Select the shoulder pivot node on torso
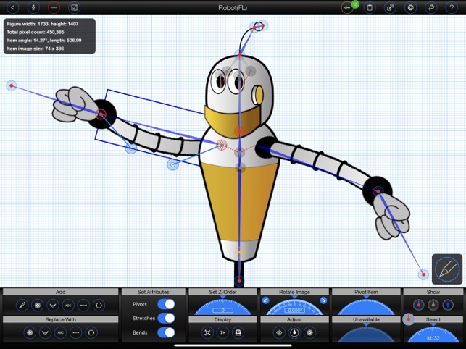The image size is (466, 349). (221, 145)
